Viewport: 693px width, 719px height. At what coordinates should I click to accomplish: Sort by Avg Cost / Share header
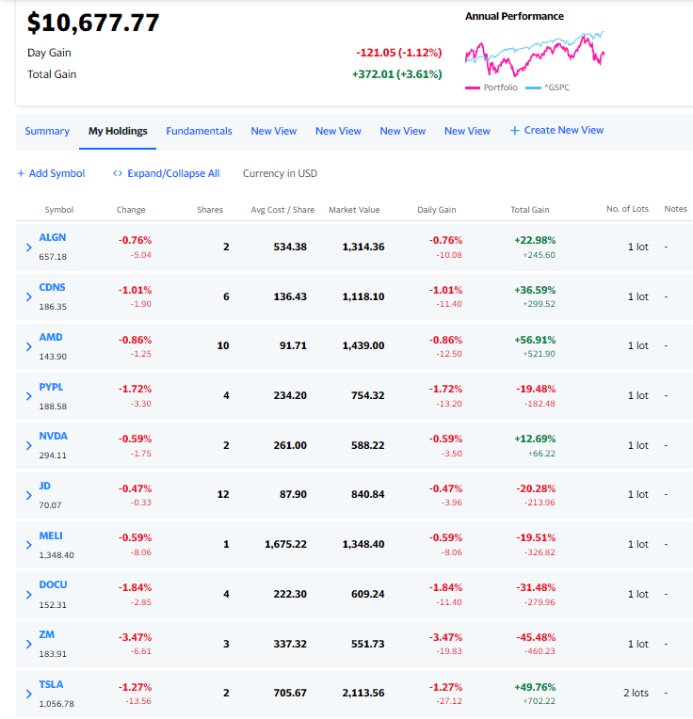point(282,210)
